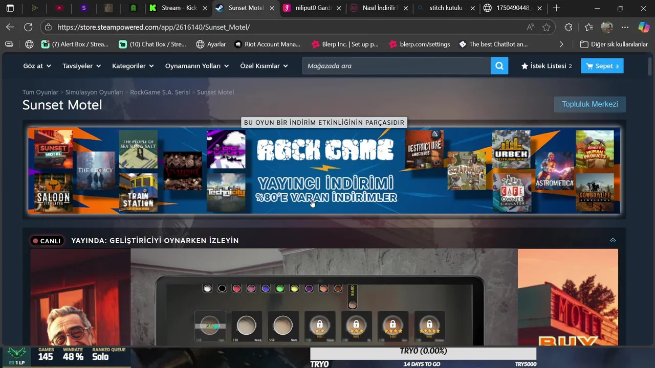
Task: Switch to the YouTube pinned tab
Action: tap(59, 8)
